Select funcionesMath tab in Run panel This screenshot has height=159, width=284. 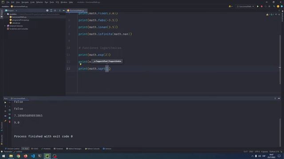pyautogui.click(x=19, y=98)
